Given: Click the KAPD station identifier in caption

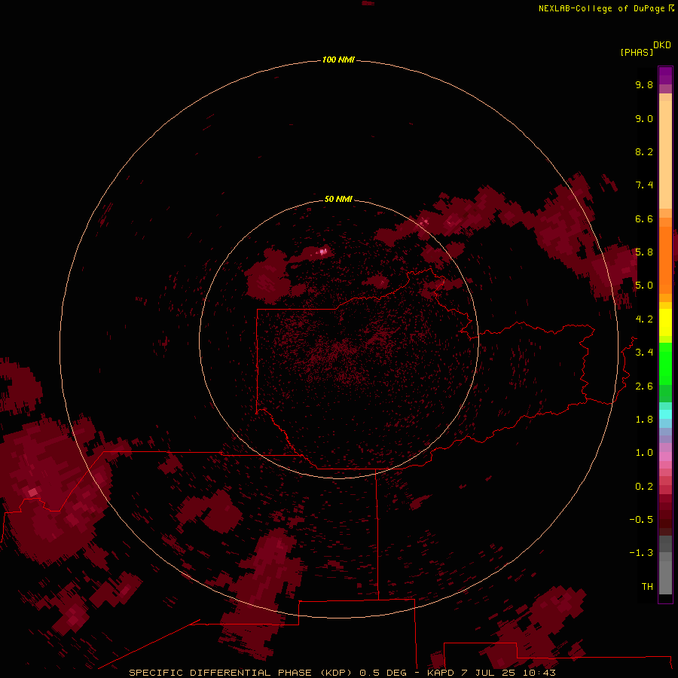Looking at the screenshot, I should 441,673.
